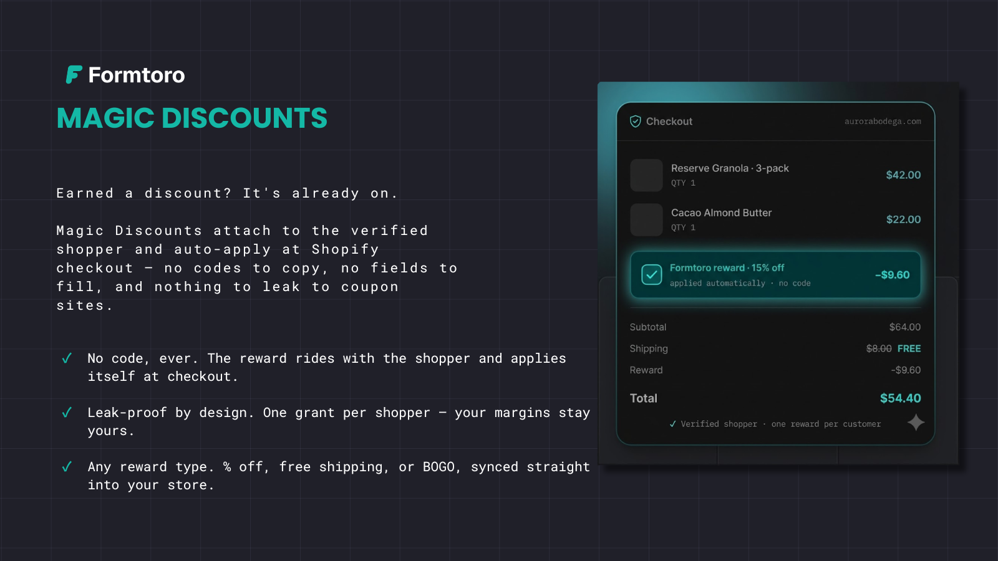Click the checkmark beside "No code, ever"
This screenshot has width=998, height=561.
click(67, 358)
